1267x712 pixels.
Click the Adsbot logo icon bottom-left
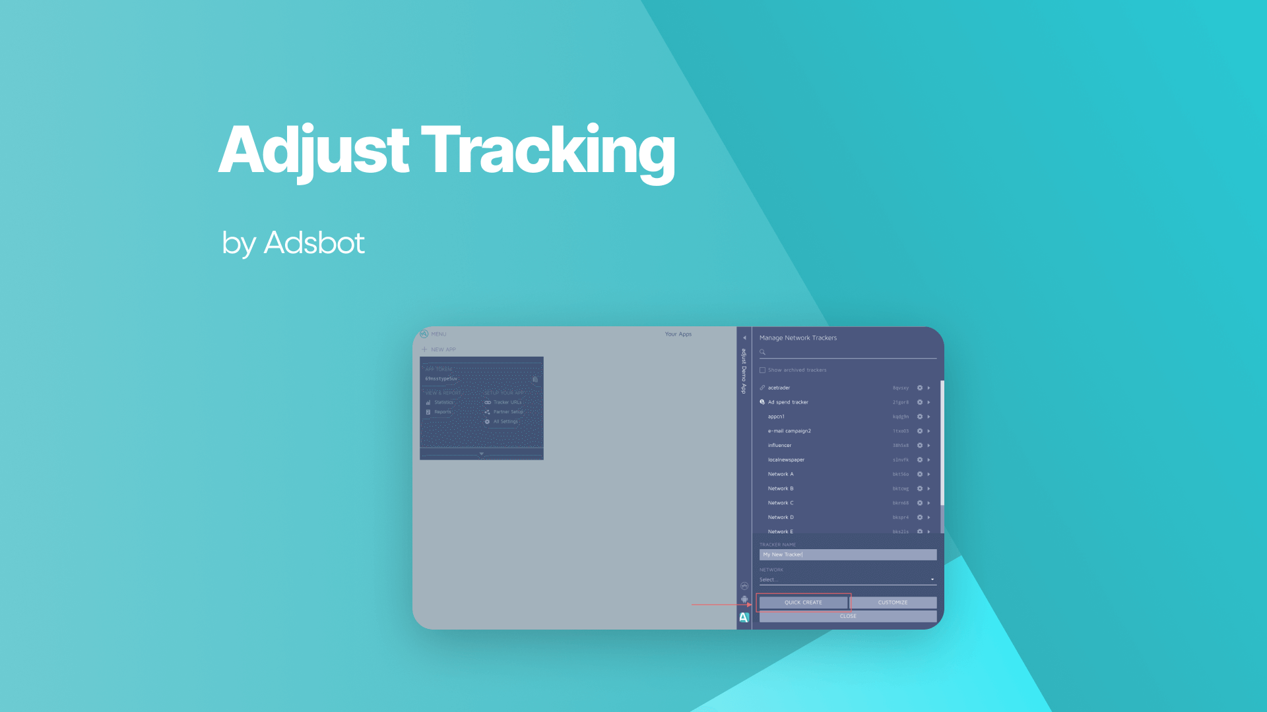click(x=743, y=616)
